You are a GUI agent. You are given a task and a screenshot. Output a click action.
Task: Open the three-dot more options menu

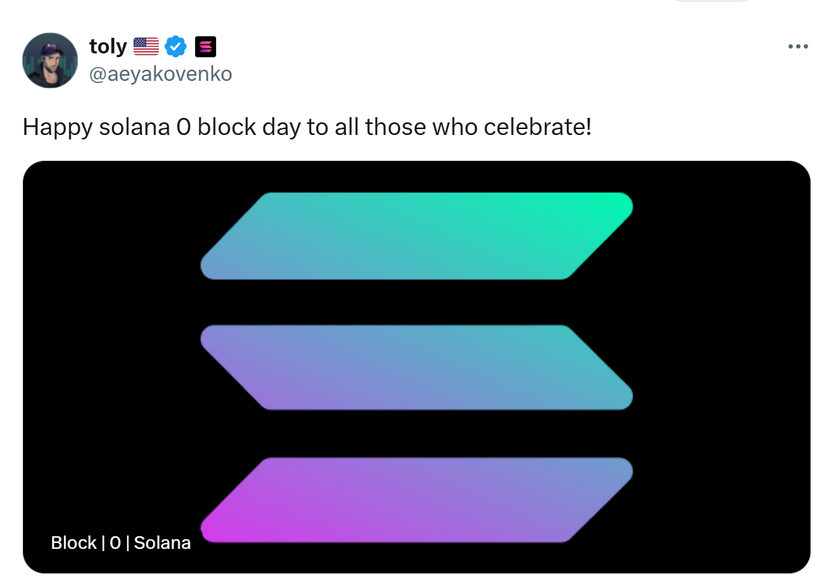pos(798,47)
